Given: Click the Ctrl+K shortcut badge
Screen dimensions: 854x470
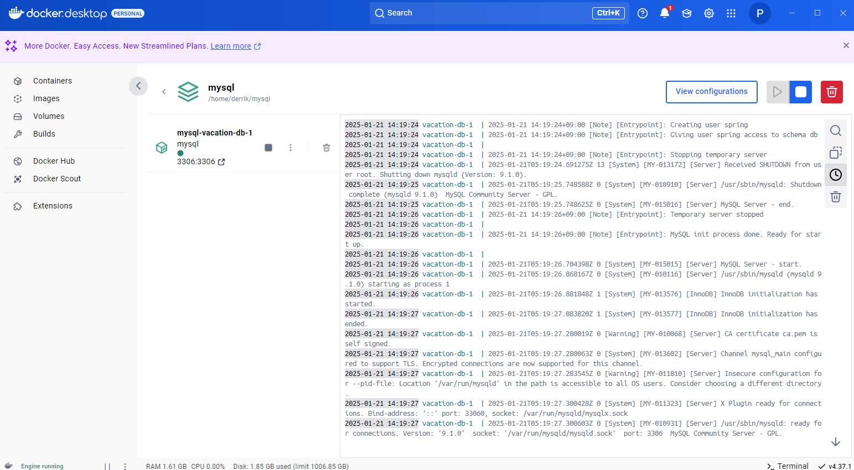Looking at the screenshot, I should tap(608, 13).
